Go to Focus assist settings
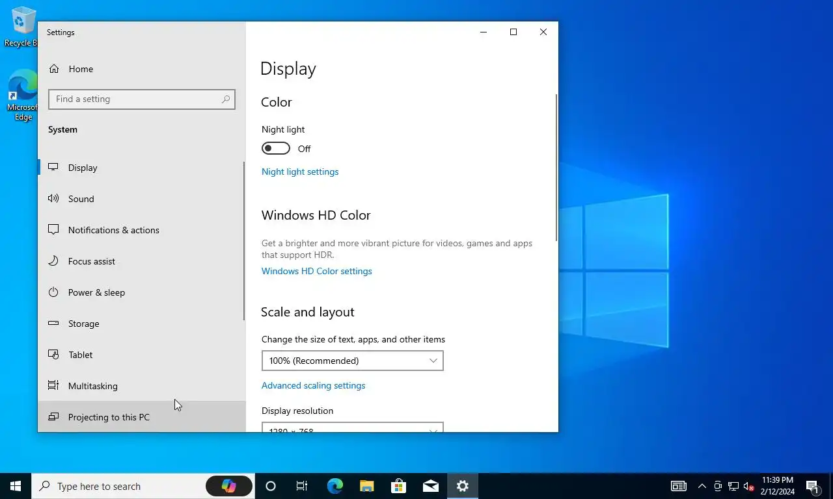Screen dimensions: 833x499 point(141,261)
